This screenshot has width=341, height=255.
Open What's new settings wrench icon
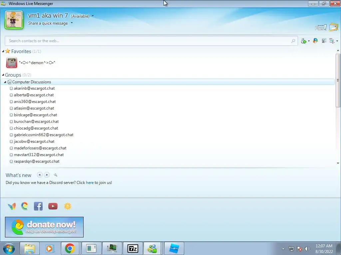(x=56, y=175)
